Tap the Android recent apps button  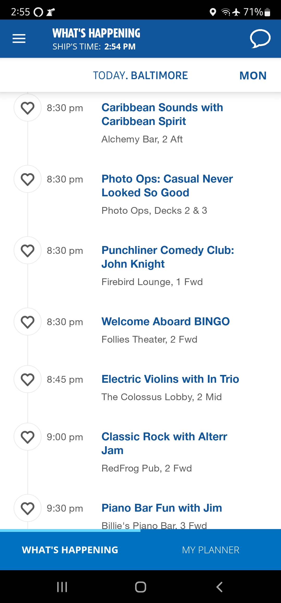62,587
